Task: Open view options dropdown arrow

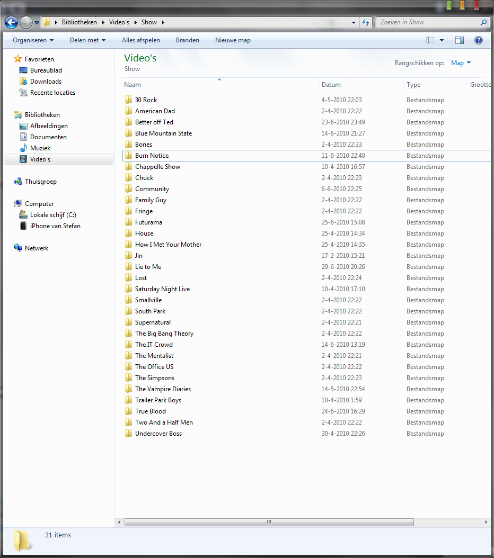Action: pyautogui.click(x=442, y=40)
